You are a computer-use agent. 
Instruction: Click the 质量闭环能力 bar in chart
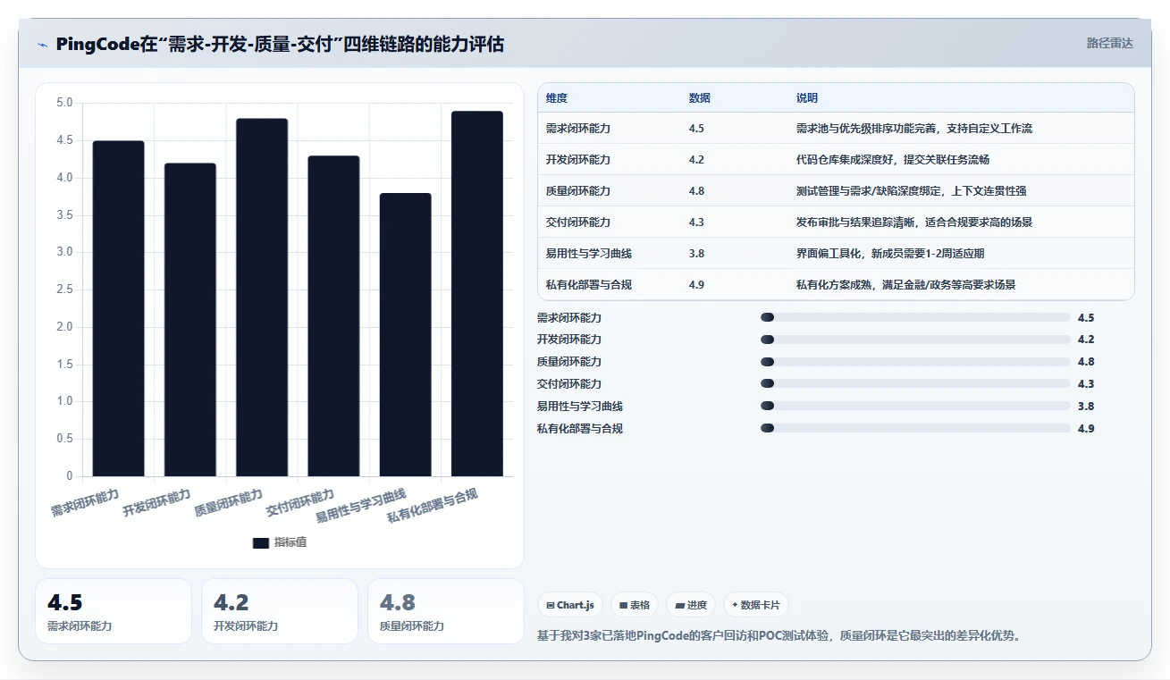262,298
